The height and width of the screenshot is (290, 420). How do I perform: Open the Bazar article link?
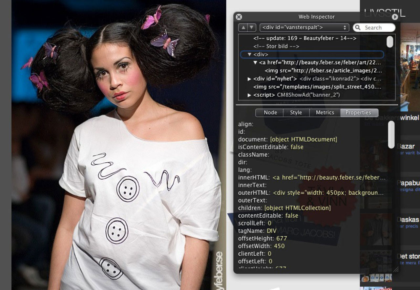(406, 147)
